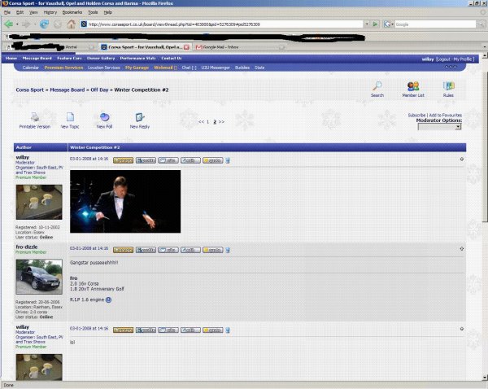Viewport: 488px width, 389px height.
Task: Click fro-dizzle's car avatar thumbnail
Action: pos(38,277)
